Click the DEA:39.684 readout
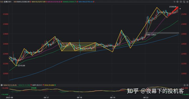189x99 pixels. click(49, 85)
